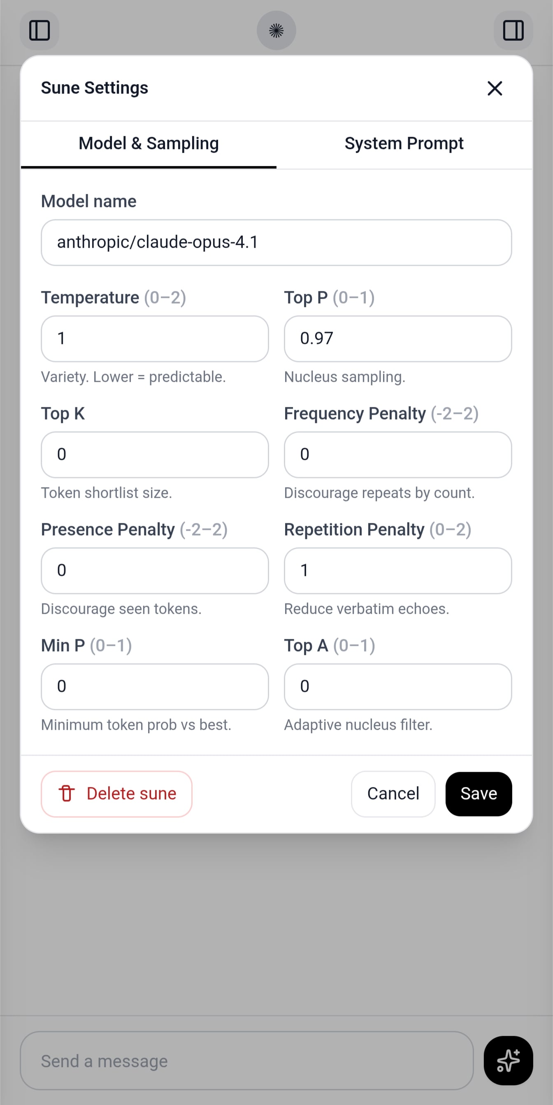Open the right sidebar panel icon
The height and width of the screenshot is (1105, 553).
click(x=513, y=30)
